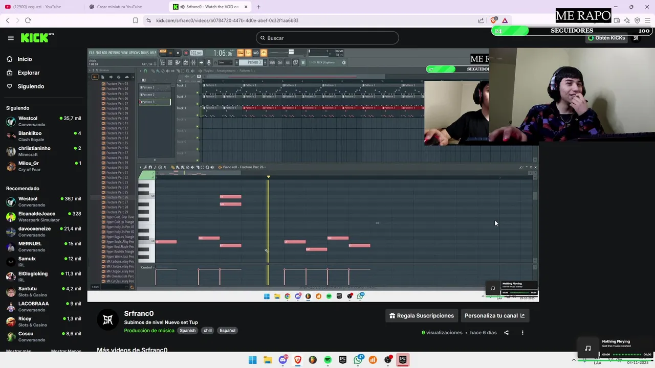Click Obtén KICKs button
Image resolution: width=655 pixels, height=368 pixels.
pyautogui.click(x=606, y=38)
